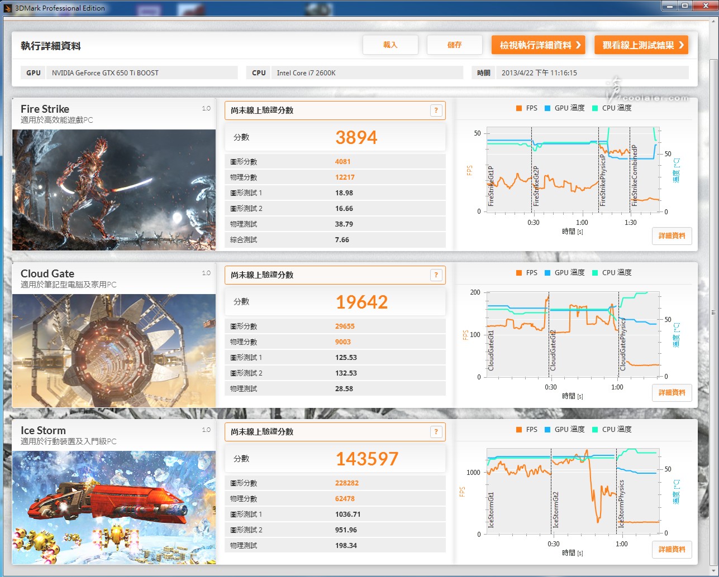Click Fire Strike 物理測試 value 38.79

tap(344, 224)
